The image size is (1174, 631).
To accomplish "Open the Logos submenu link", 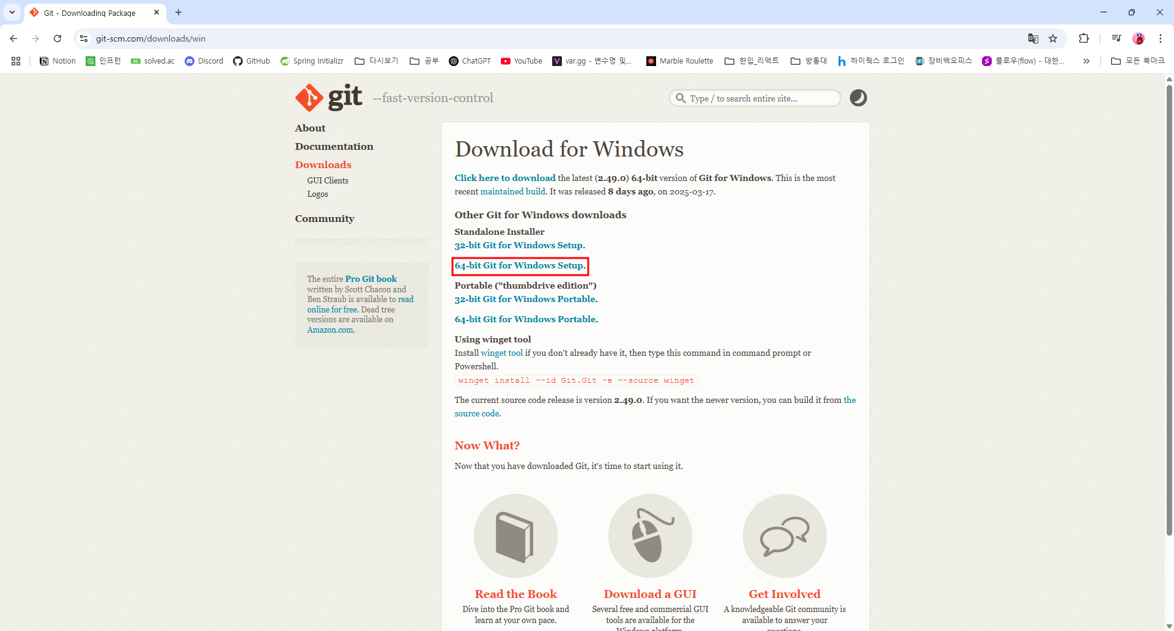I will point(317,194).
